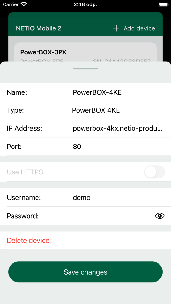Tap the Carrier text in status bar
171x304 pixels.
pyautogui.click(x=11, y=4)
